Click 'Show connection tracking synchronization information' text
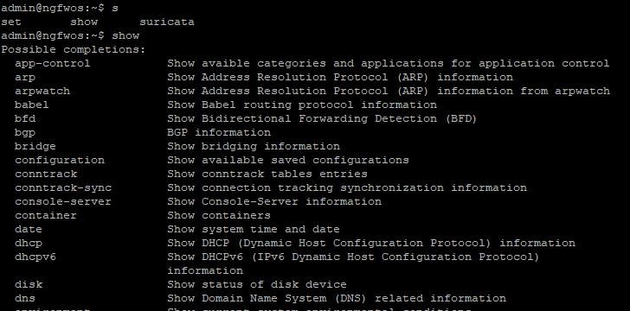 (x=347, y=187)
